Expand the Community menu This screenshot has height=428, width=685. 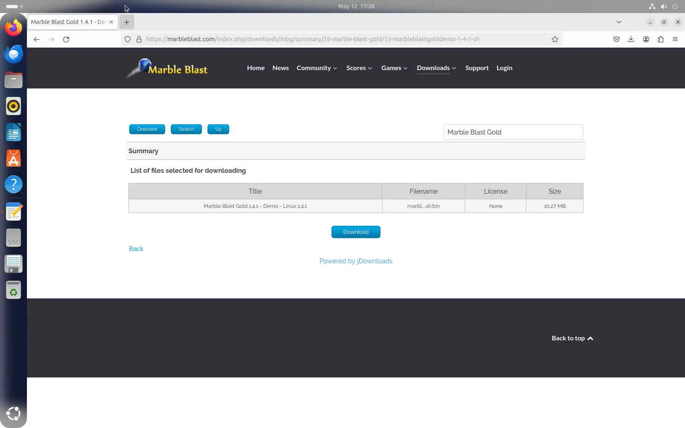click(317, 68)
